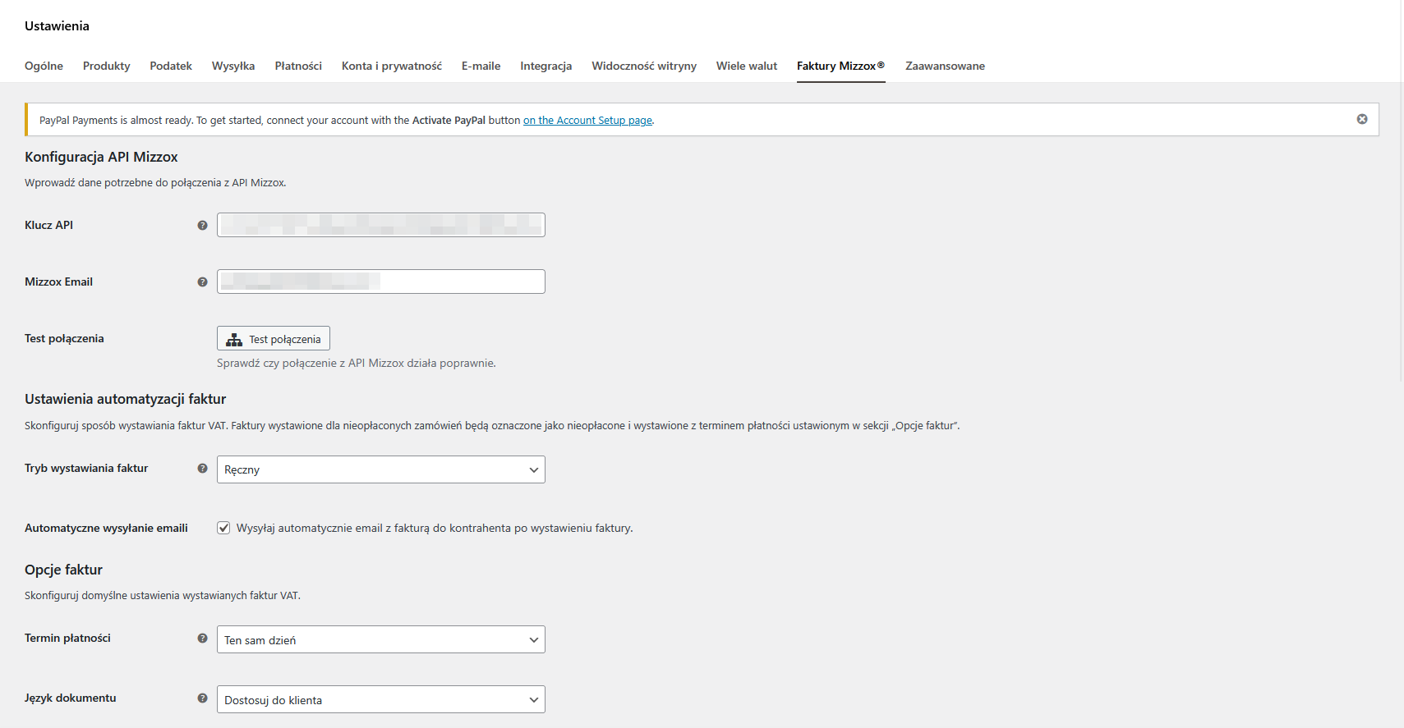Go to Widoczność witryny tab
The width and height of the screenshot is (1404, 728).
click(644, 66)
